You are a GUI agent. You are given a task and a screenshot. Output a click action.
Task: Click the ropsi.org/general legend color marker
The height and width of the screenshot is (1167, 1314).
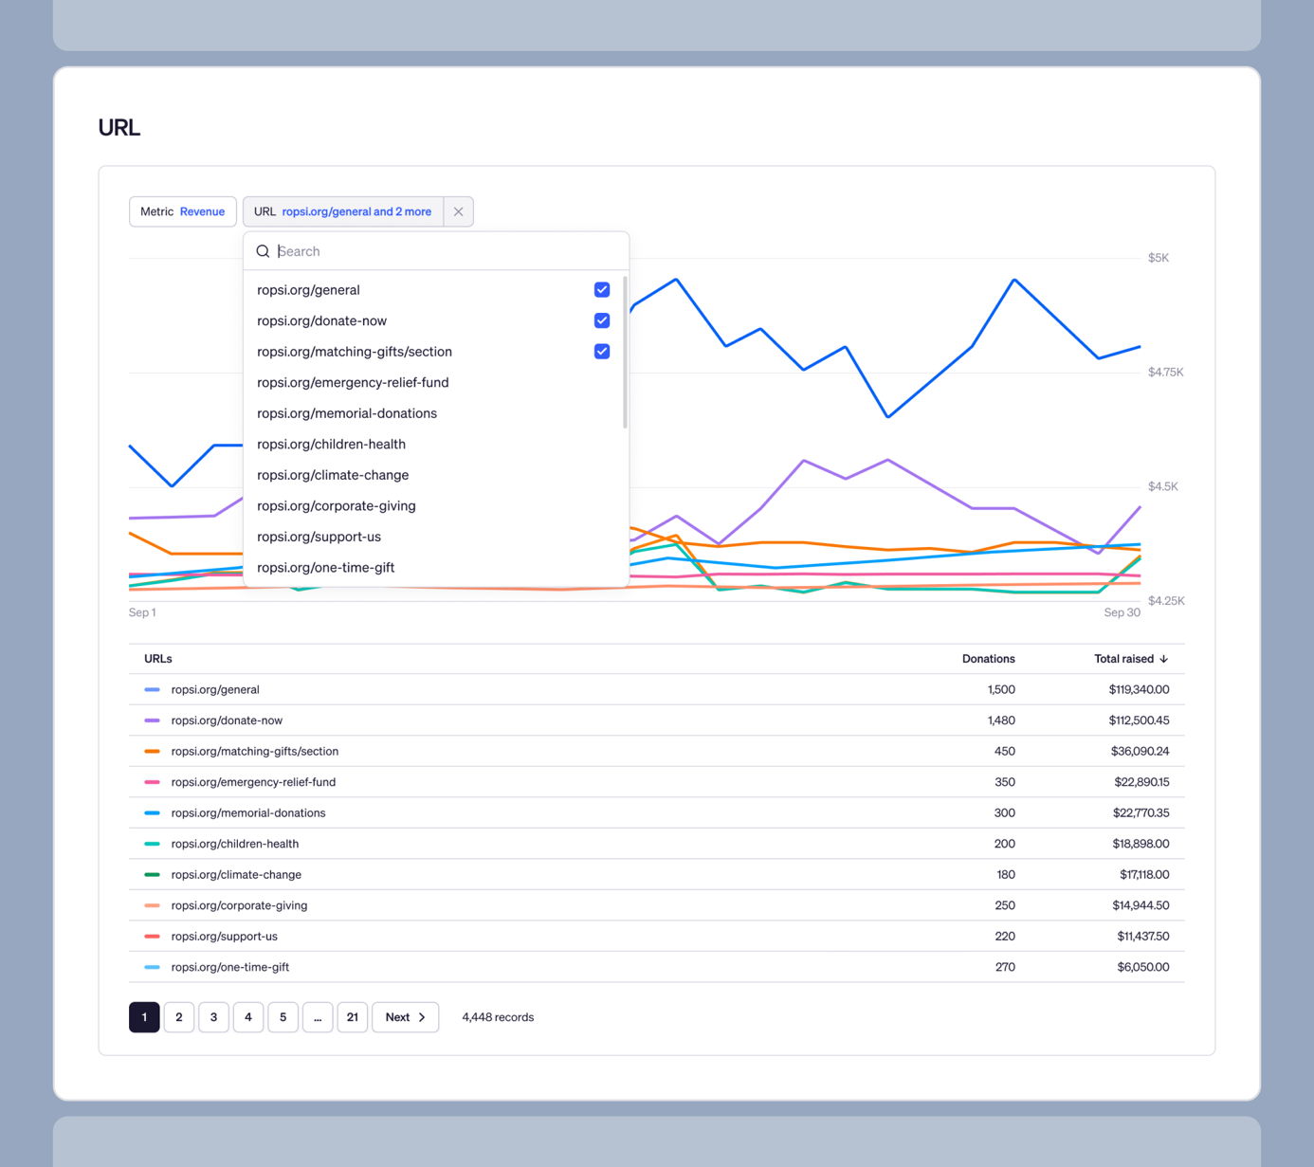point(152,690)
